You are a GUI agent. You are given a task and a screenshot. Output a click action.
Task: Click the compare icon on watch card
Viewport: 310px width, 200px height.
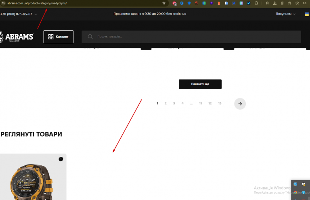pyautogui.click(x=61, y=159)
